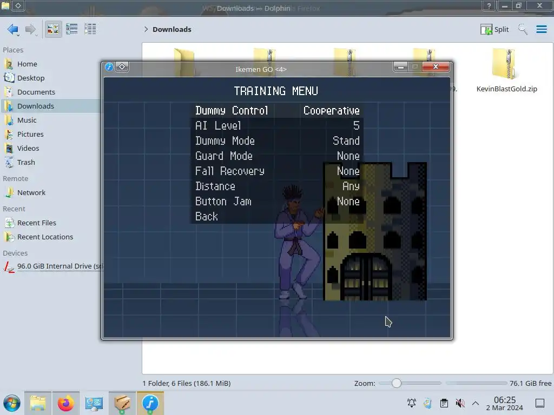Screen dimensions: 554x415
Task: Open system settings taskbar icon
Action: pyautogui.click(x=94, y=403)
